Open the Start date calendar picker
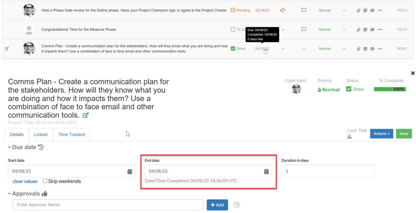 130,171
